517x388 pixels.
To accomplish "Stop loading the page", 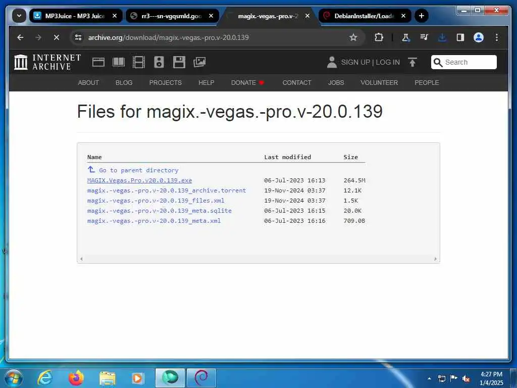I will click(57, 37).
